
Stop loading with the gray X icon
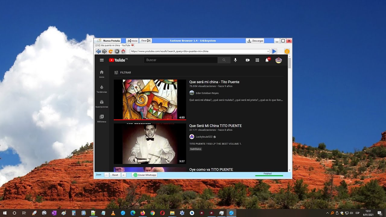[117, 52]
